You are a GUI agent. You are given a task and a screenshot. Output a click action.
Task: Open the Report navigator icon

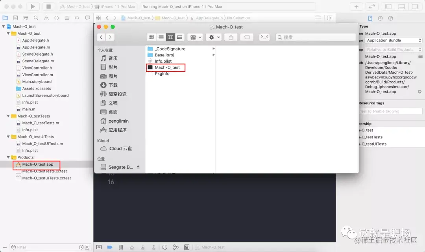(87, 18)
